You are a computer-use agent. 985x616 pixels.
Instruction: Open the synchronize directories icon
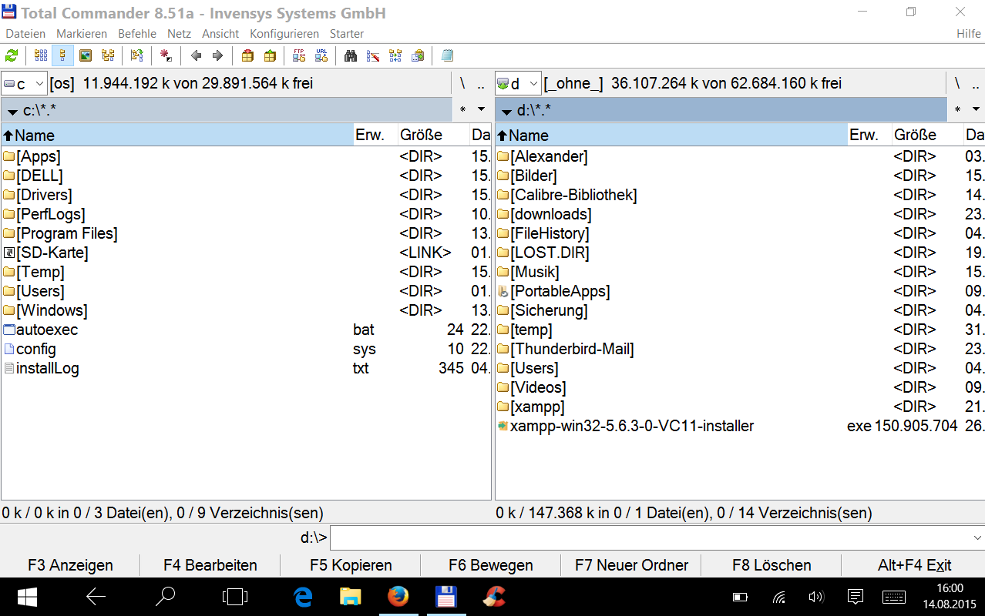pyautogui.click(x=395, y=55)
